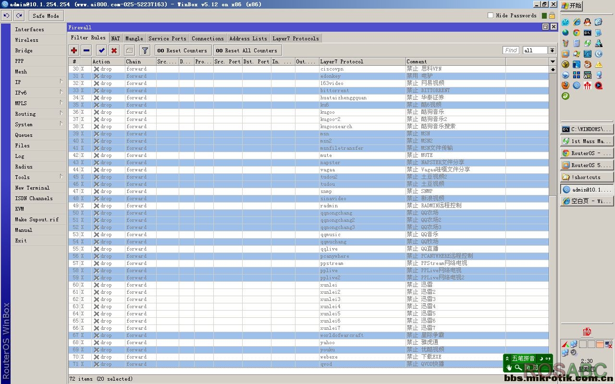Screen dimensions: 615x384
Task: Switch to 1st Mass Ma... taskbar window
Action: [x=587, y=141]
